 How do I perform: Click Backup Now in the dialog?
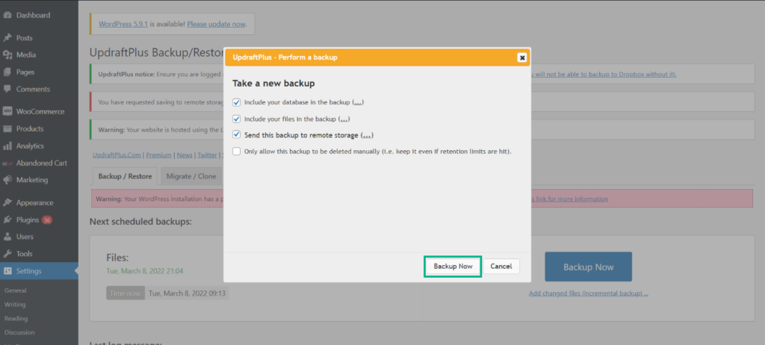point(453,267)
